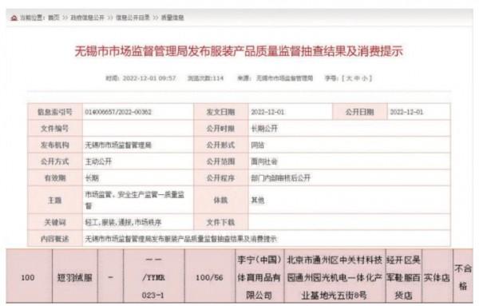Click the home icon in the breadcrumb

pyautogui.click(x=14, y=18)
